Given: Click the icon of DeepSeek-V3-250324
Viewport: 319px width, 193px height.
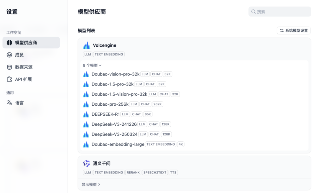Looking at the screenshot, I should pos(86,134).
